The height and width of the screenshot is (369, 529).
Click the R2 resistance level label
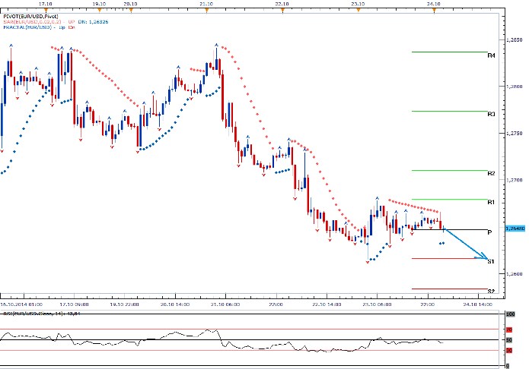click(x=492, y=174)
